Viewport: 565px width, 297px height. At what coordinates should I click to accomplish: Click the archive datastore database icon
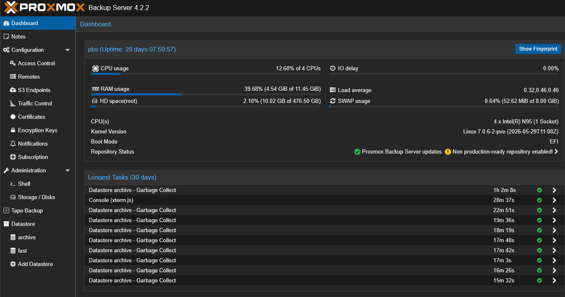[x=13, y=238]
